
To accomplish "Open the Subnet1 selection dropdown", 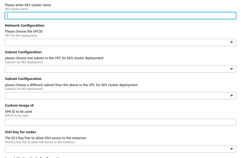I will (x=120, y=69).
